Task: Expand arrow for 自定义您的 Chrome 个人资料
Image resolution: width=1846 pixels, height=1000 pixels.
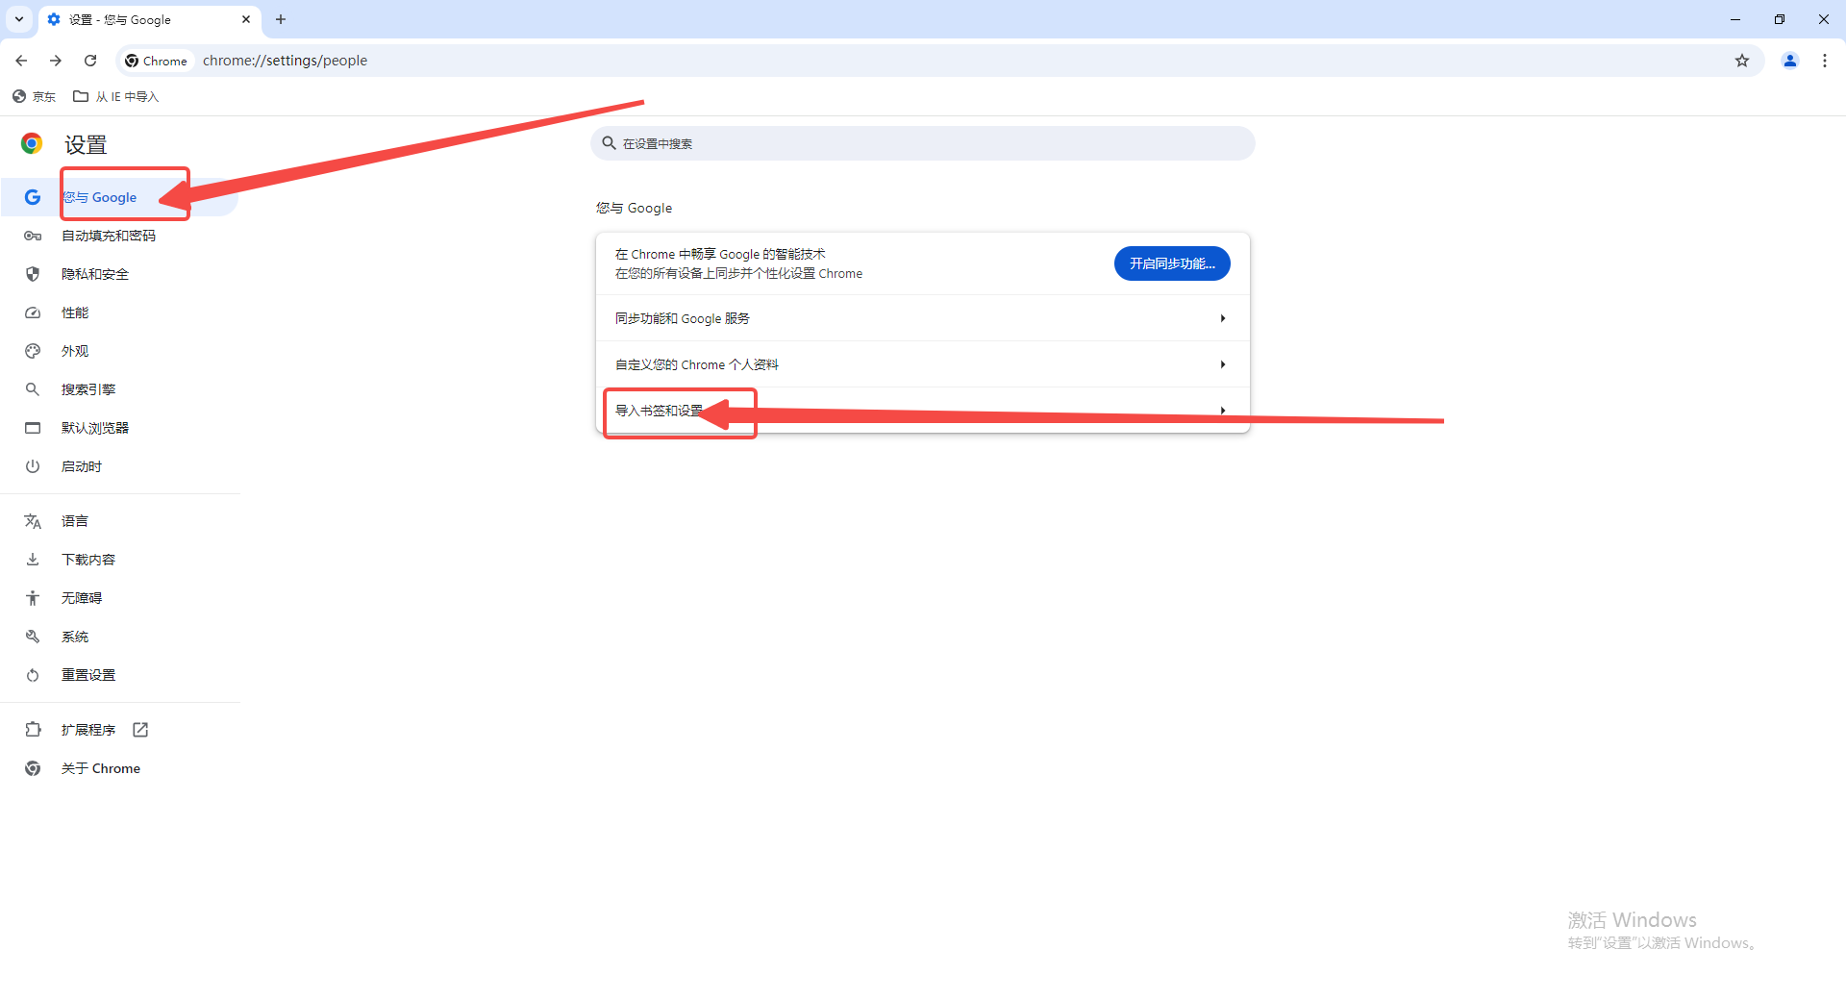Action: (1223, 364)
